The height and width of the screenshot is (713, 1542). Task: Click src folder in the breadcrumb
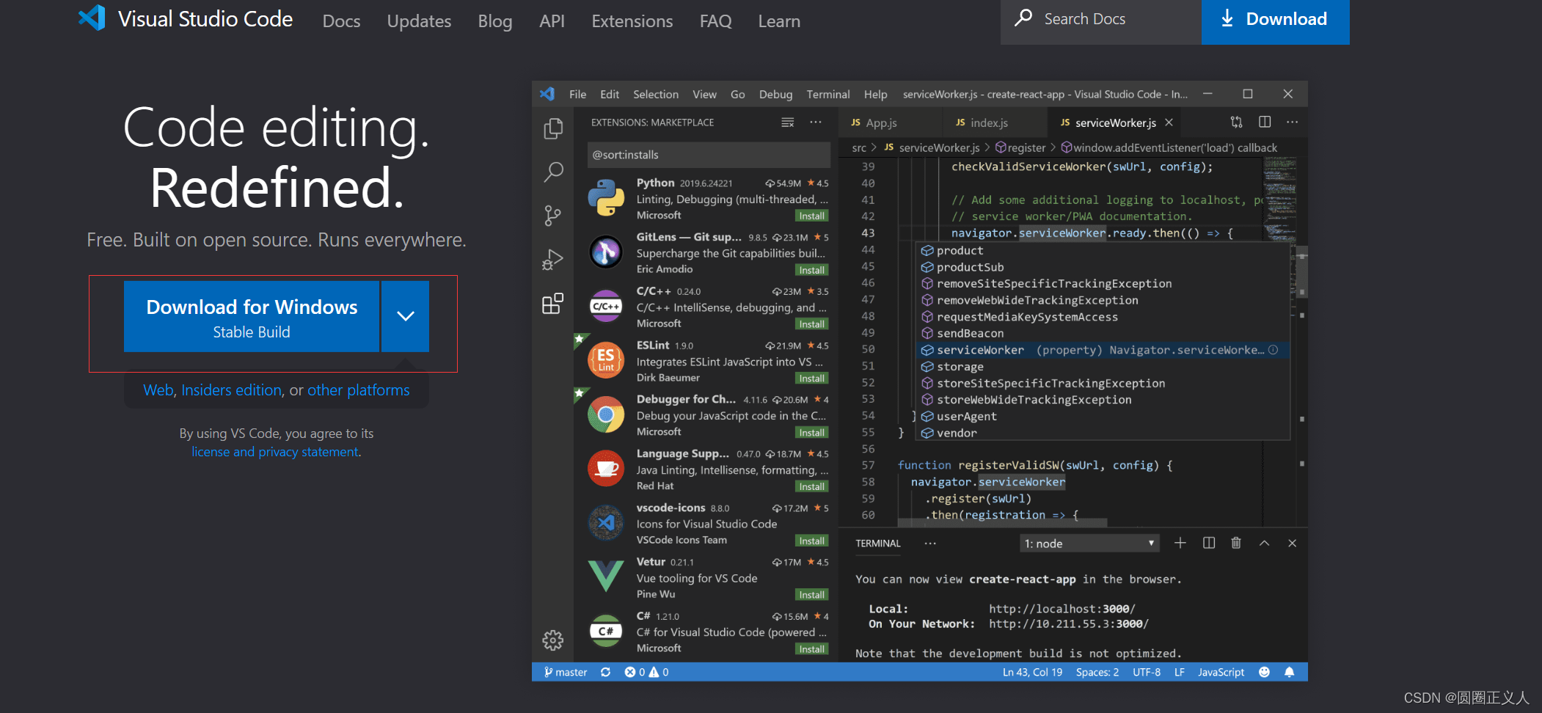coord(859,147)
